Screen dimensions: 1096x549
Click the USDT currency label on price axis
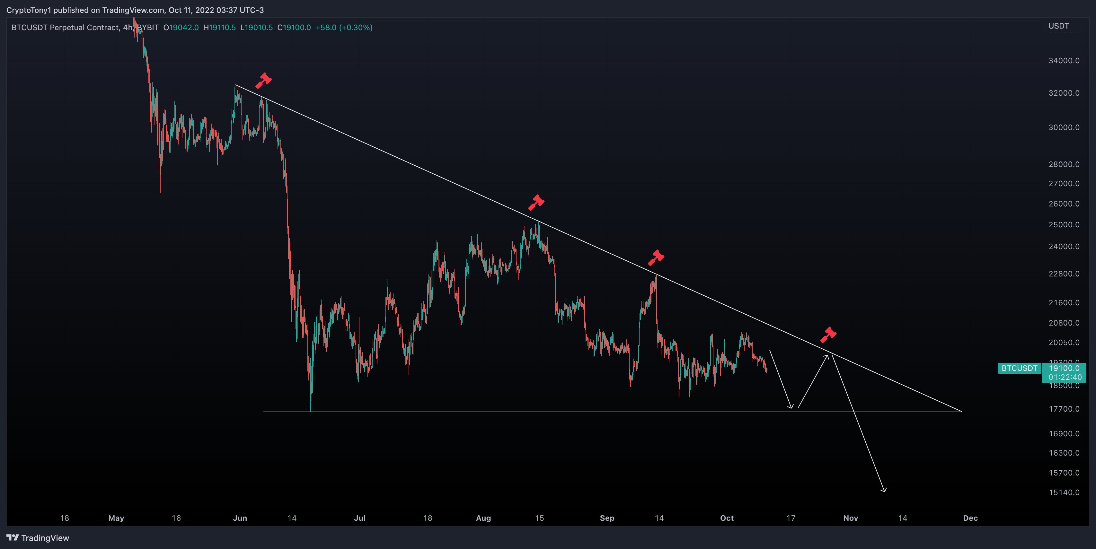(1058, 26)
